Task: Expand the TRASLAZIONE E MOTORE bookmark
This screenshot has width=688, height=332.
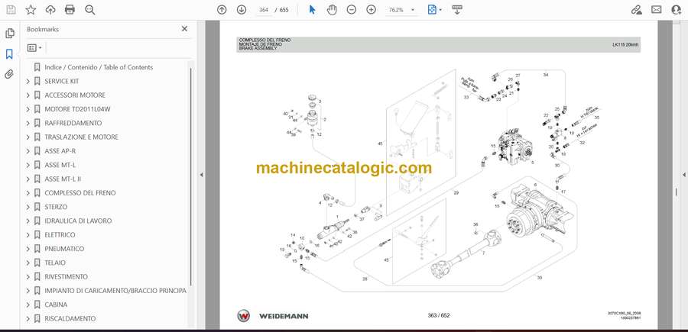Action: click(28, 137)
